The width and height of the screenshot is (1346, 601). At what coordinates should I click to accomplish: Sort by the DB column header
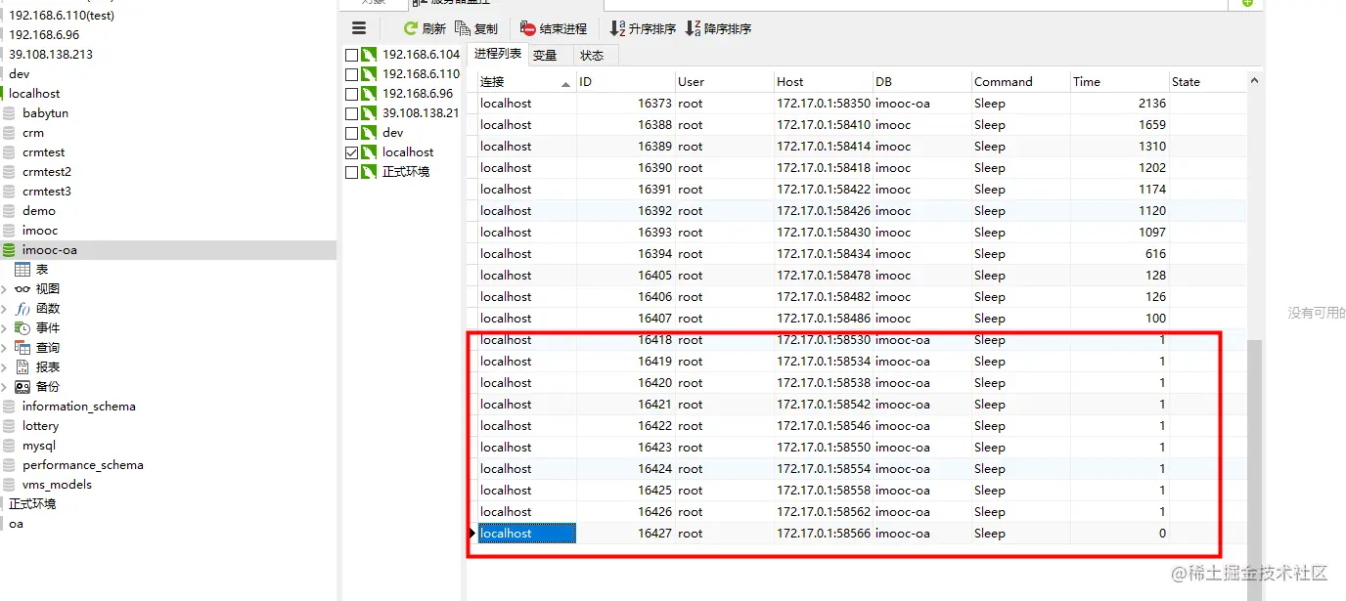tap(922, 82)
